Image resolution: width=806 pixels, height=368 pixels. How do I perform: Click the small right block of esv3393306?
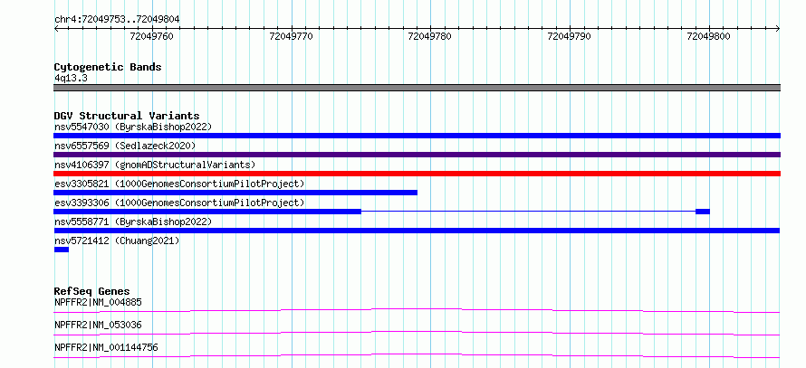[703, 212]
